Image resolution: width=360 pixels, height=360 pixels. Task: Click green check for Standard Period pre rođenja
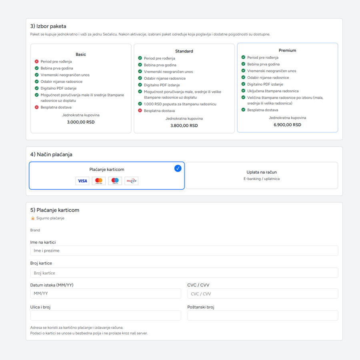140,58
